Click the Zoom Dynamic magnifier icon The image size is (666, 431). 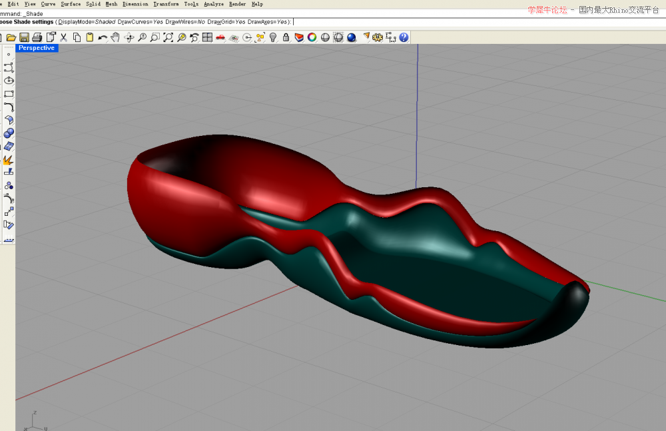(142, 37)
